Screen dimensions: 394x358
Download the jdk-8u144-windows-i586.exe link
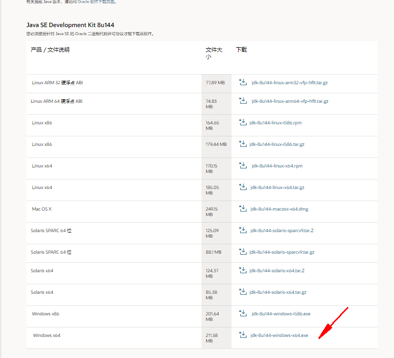(281, 314)
